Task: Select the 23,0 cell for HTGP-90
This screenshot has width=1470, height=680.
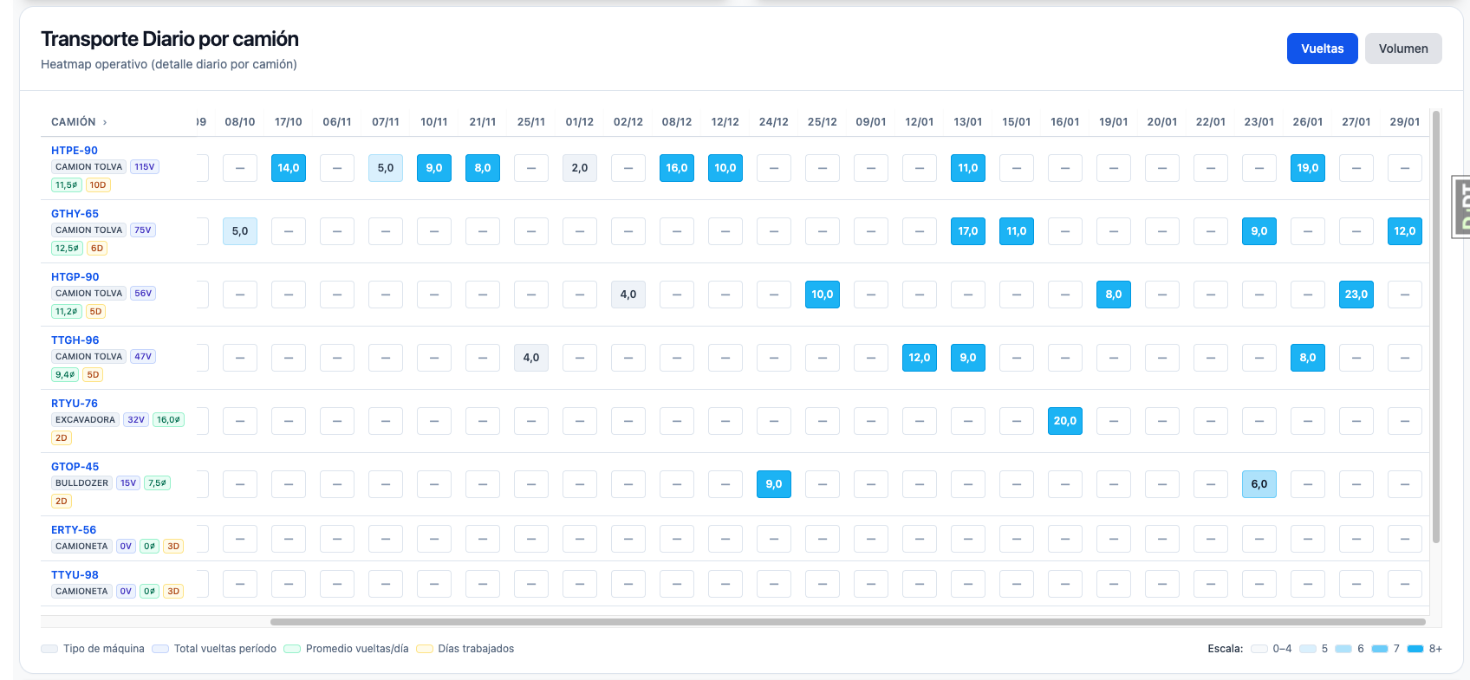Action: pos(1356,295)
